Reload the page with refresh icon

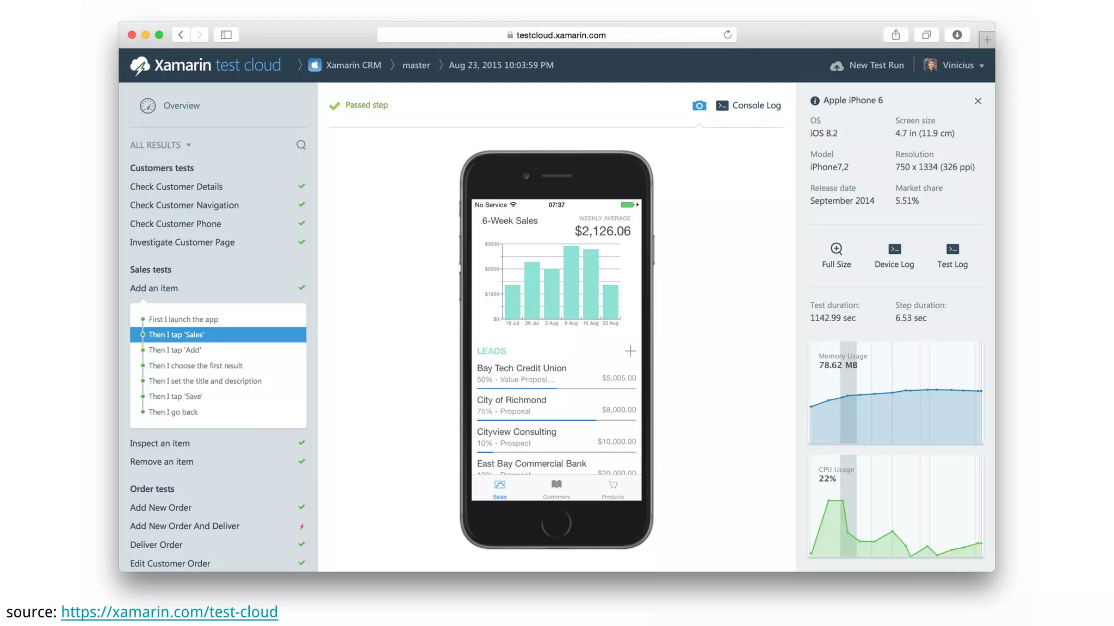(727, 35)
